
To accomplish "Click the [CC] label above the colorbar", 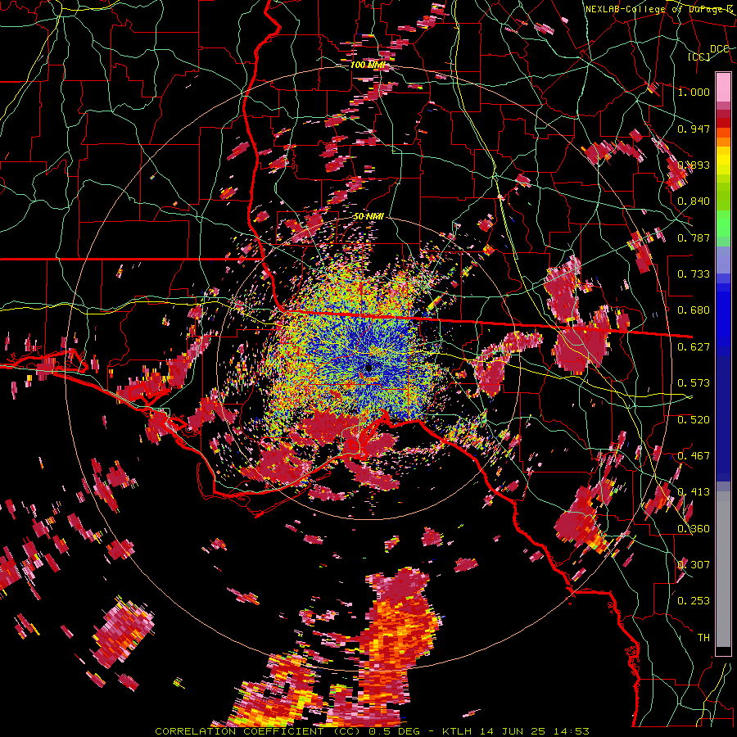I will (x=699, y=57).
